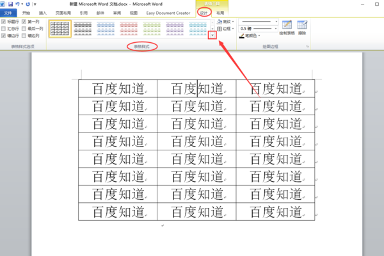Click the Word application icon in title bar
The width and height of the screenshot is (384, 256).
[x=2, y=4]
